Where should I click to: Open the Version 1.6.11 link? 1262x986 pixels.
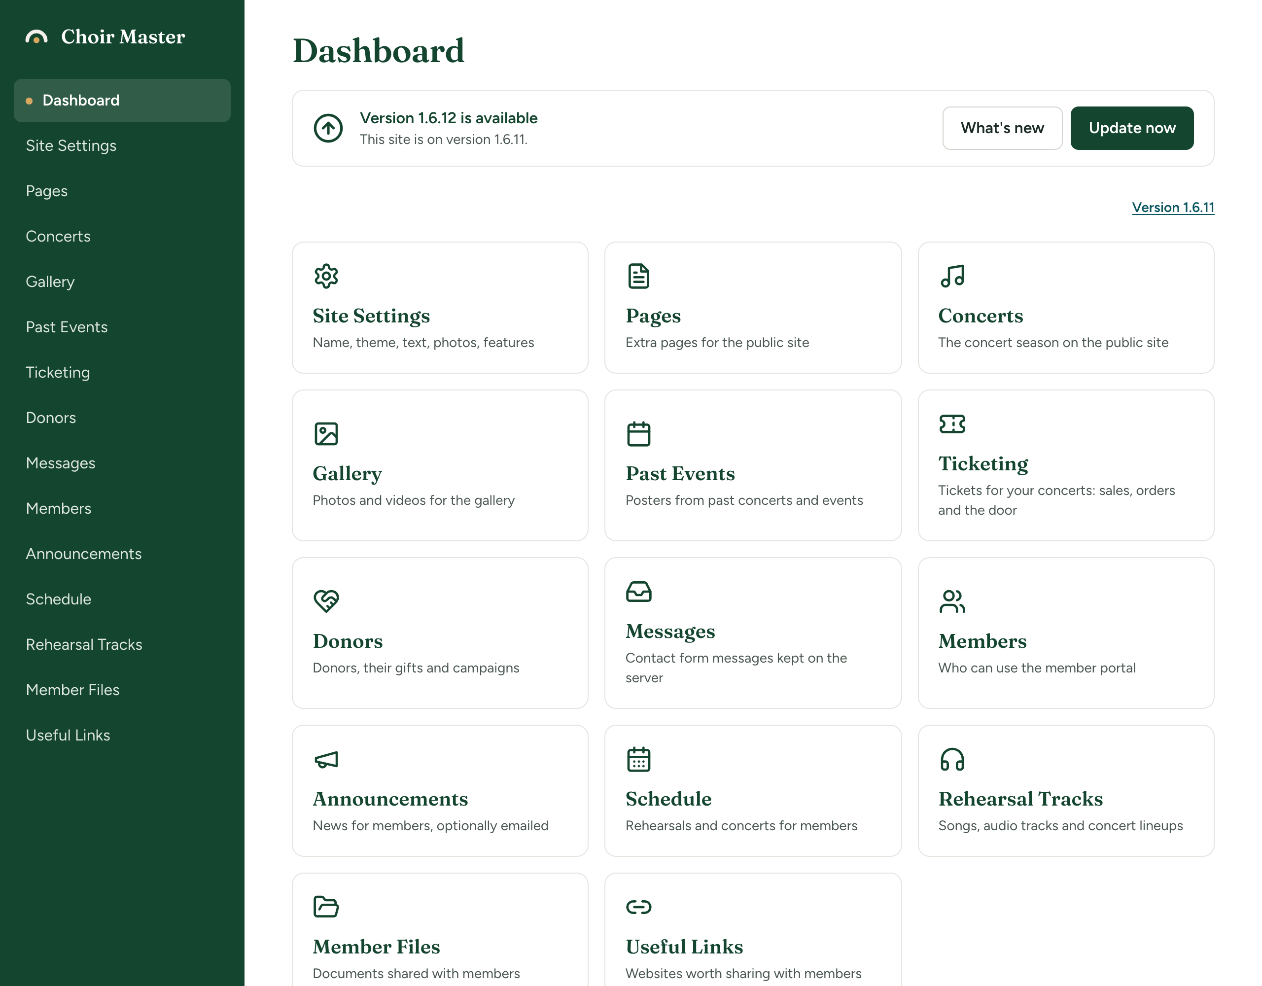1172,208
